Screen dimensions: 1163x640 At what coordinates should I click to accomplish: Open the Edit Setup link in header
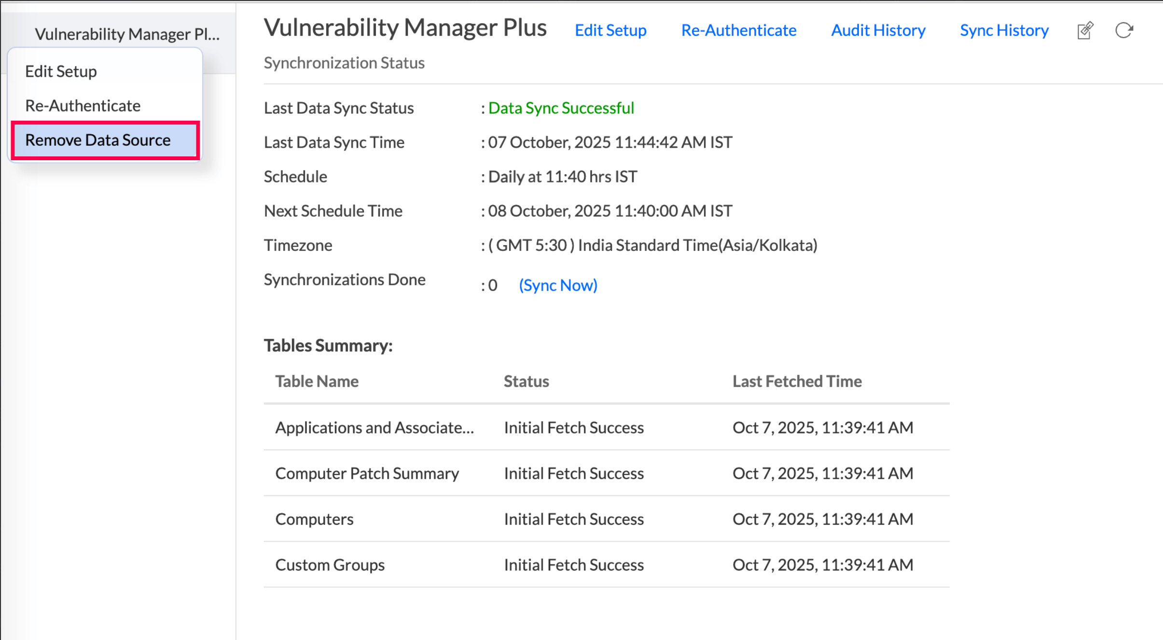pos(610,30)
